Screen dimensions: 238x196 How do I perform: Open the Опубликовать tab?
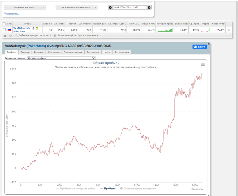[x=122, y=52]
